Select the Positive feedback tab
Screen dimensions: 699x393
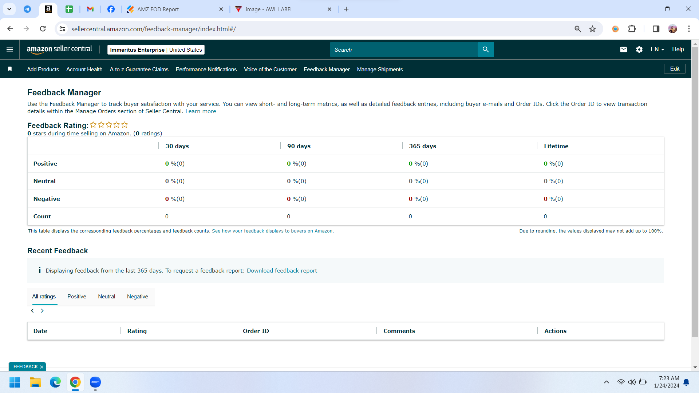click(x=77, y=297)
